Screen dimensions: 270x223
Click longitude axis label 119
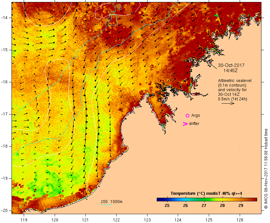tap(24, 220)
